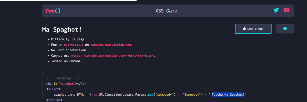Click the Difficulty is Easy bullet
This screenshot has width=307, height=102.
coord(68,39)
